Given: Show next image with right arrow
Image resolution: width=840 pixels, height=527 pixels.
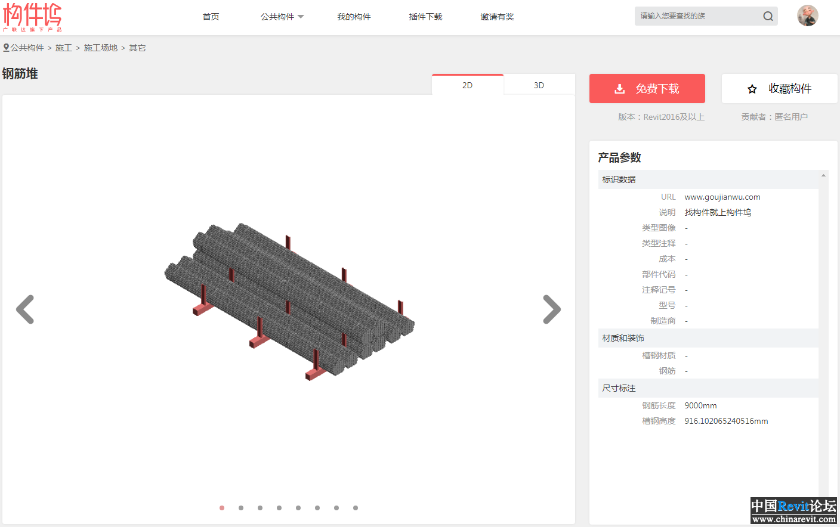Looking at the screenshot, I should 552,309.
